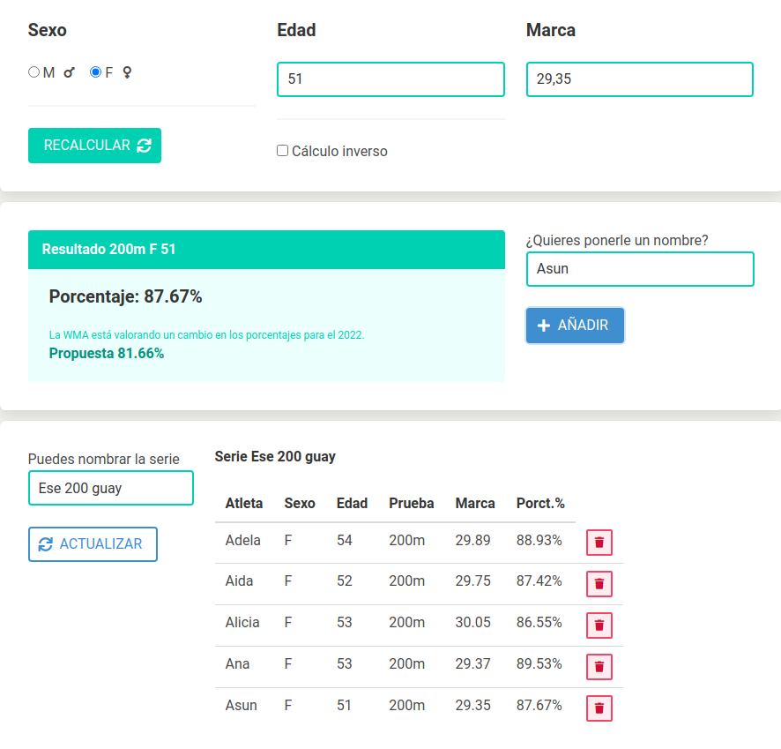Image resolution: width=781 pixels, height=749 pixels.
Task: Edit the series name field
Action: tap(111, 488)
